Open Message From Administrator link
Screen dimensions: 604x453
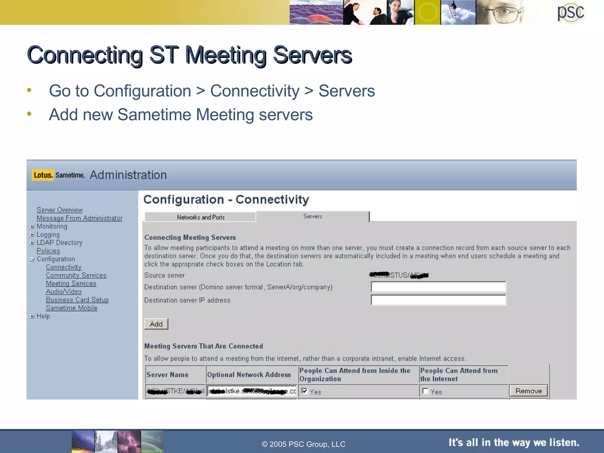79,218
